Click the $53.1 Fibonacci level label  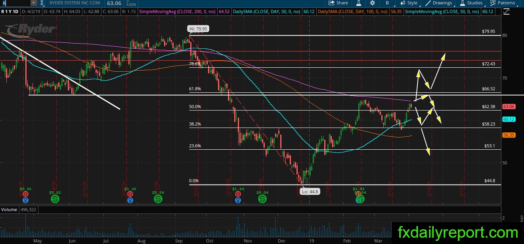[490, 146]
